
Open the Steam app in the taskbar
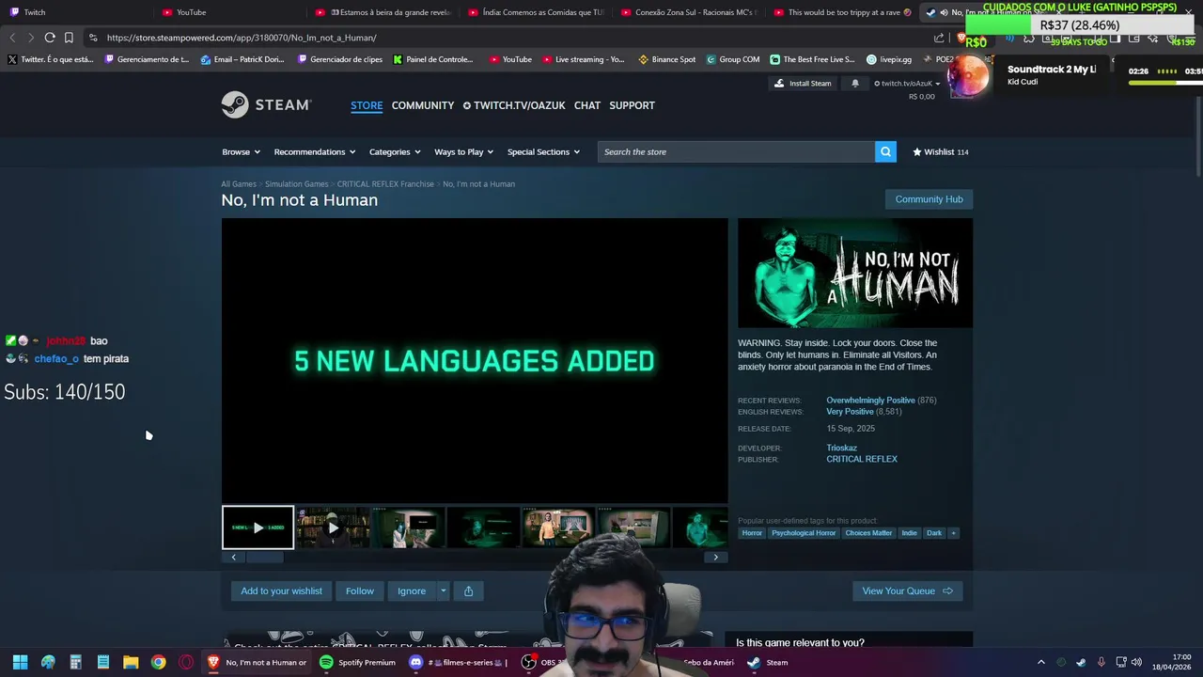768,662
